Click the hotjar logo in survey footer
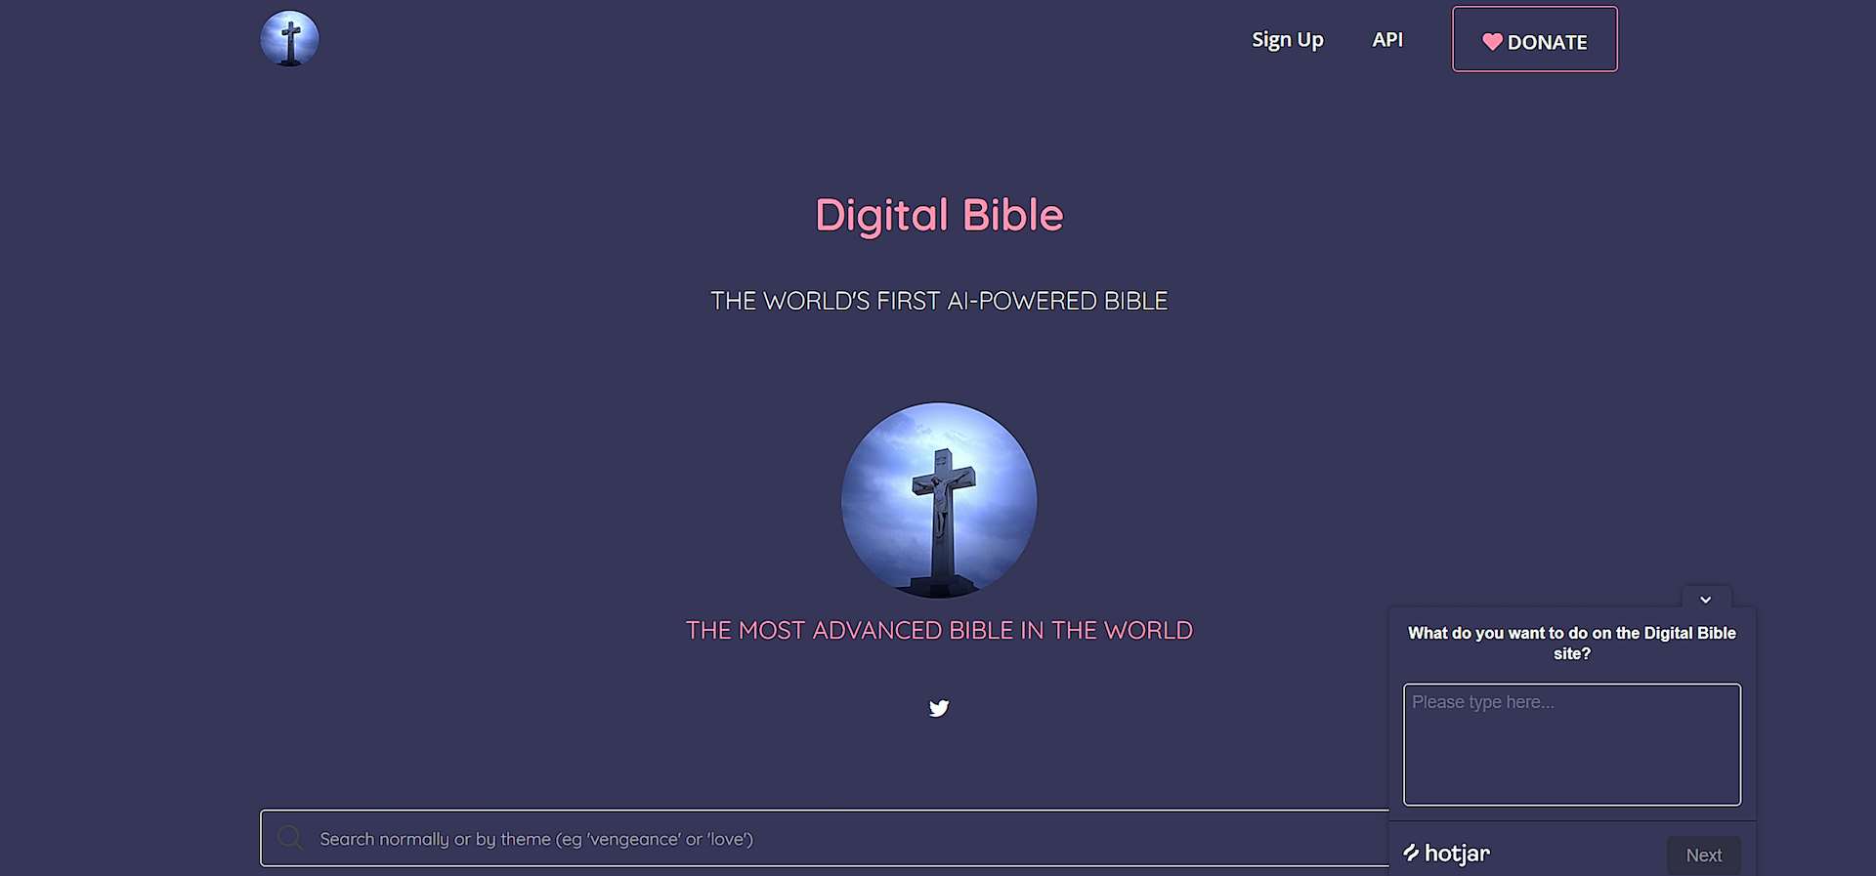This screenshot has height=876, width=1876. [x=1446, y=854]
